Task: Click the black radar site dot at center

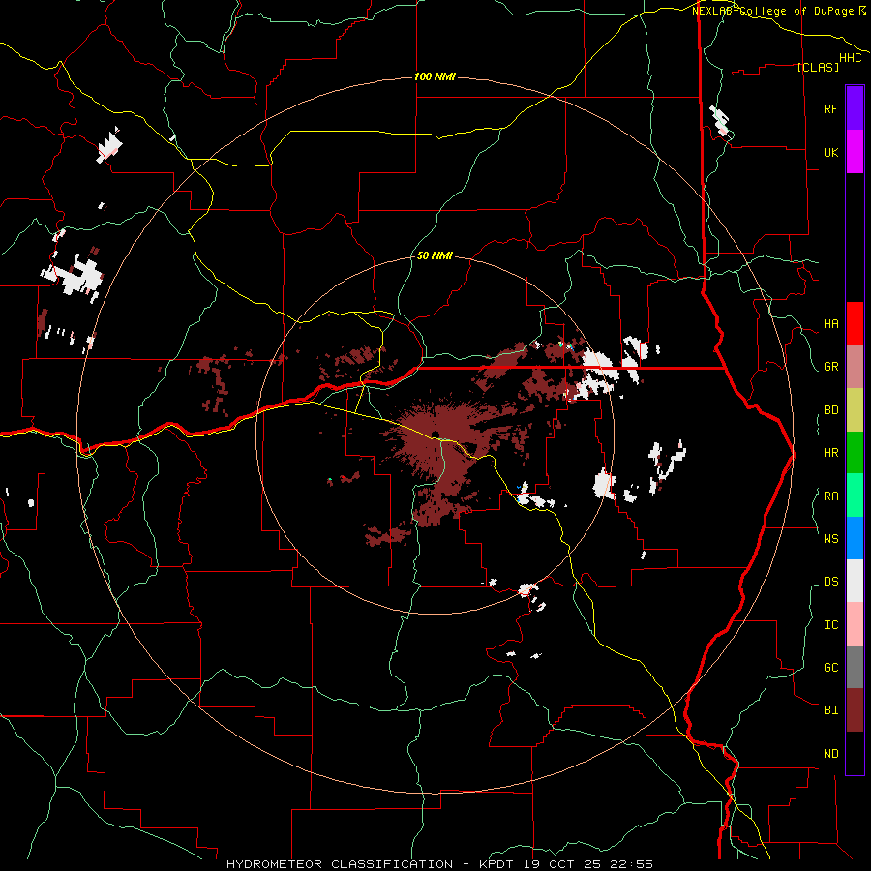Action: tap(434, 435)
